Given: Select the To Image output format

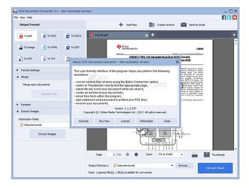Looking at the screenshot, I should click(26, 47).
